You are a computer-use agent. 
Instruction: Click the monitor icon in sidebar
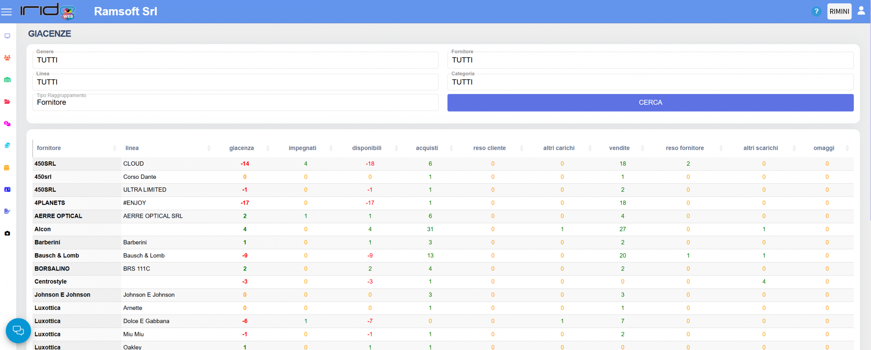coord(7,36)
